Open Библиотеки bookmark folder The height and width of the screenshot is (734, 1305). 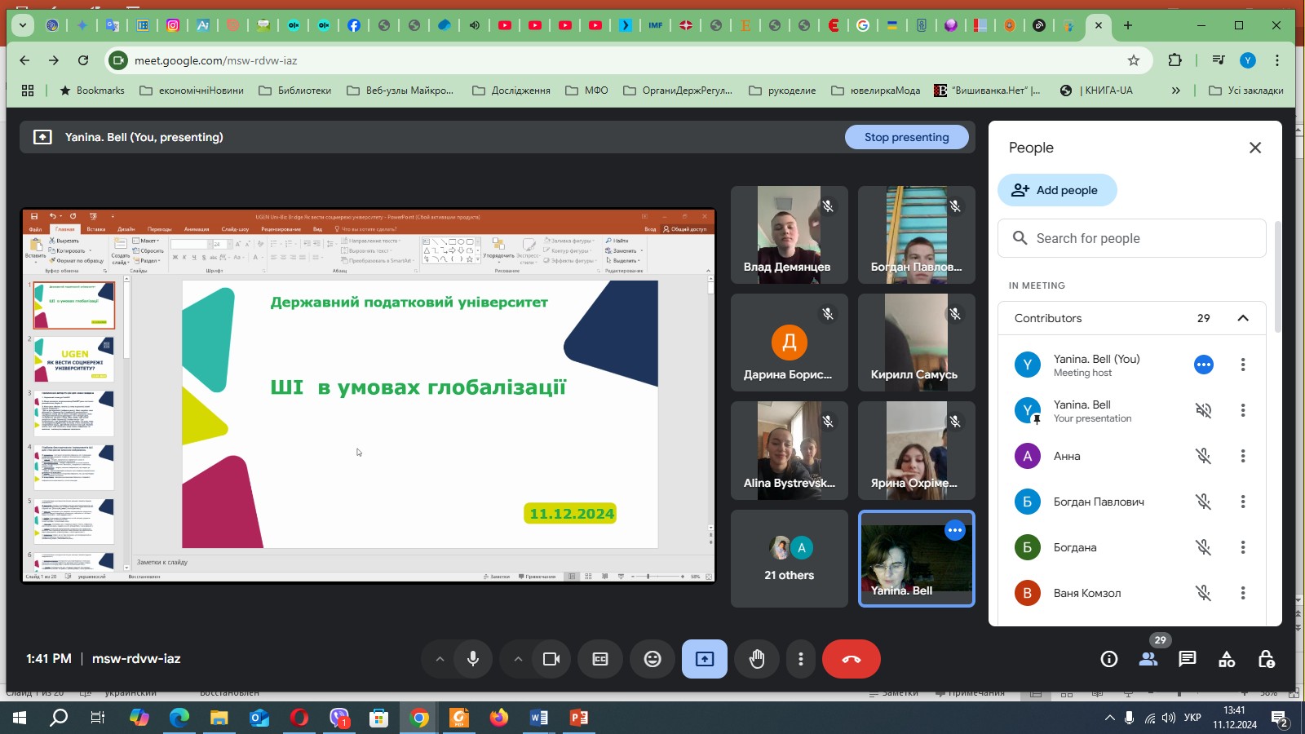(x=295, y=91)
